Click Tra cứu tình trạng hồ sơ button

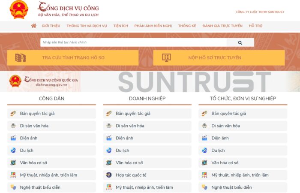(x=73, y=58)
